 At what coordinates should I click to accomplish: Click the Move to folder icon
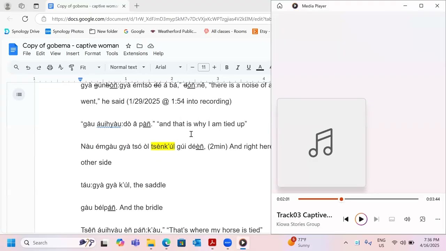coord(140,46)
